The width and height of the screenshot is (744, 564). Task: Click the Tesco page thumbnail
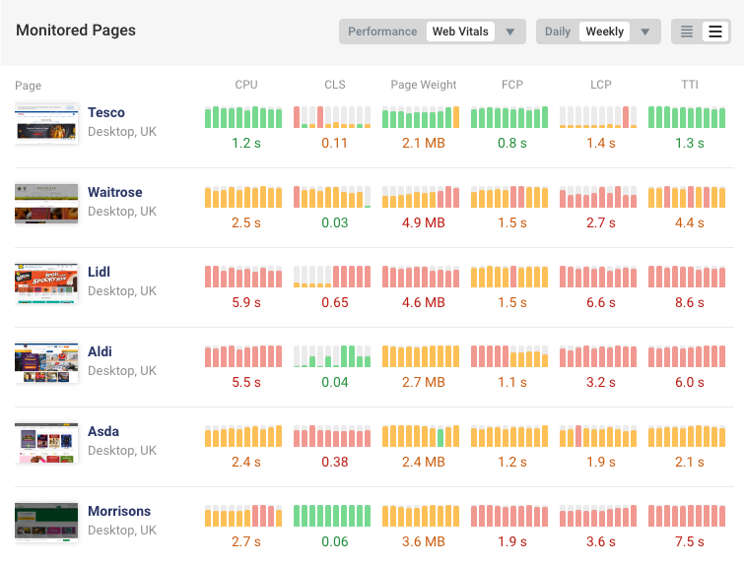click(x=46, y=123)
